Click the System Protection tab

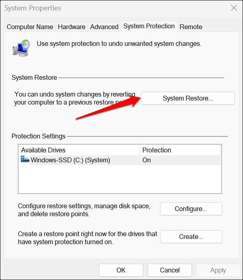(x=149, y=26)
